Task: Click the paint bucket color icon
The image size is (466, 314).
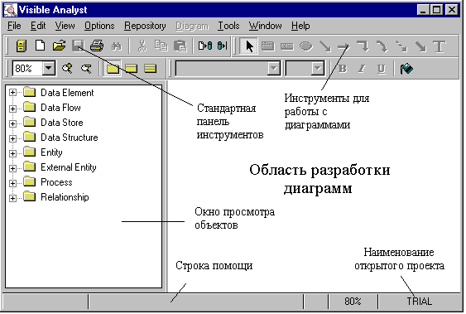Action: pyautogui.click(x=406, y=69)
